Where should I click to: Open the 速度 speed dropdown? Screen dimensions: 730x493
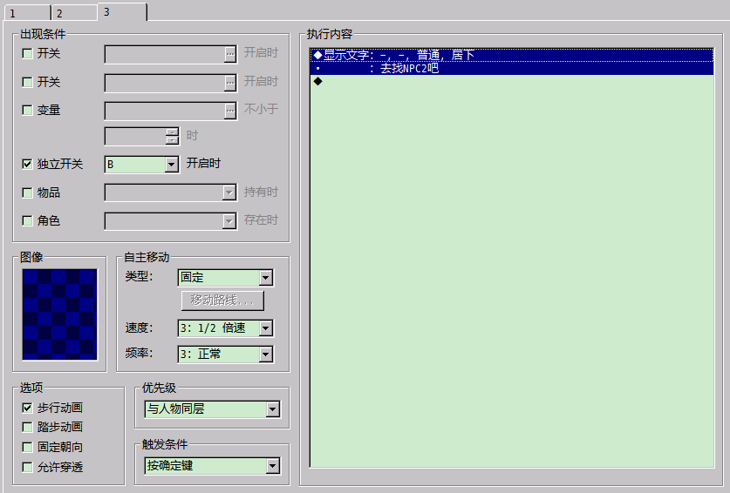(266, 328)
